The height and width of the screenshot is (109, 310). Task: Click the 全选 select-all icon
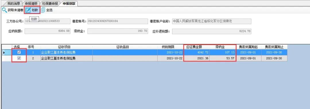point(43,10)
